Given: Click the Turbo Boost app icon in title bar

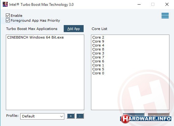Looking at the screenshot, I should 5,4.
